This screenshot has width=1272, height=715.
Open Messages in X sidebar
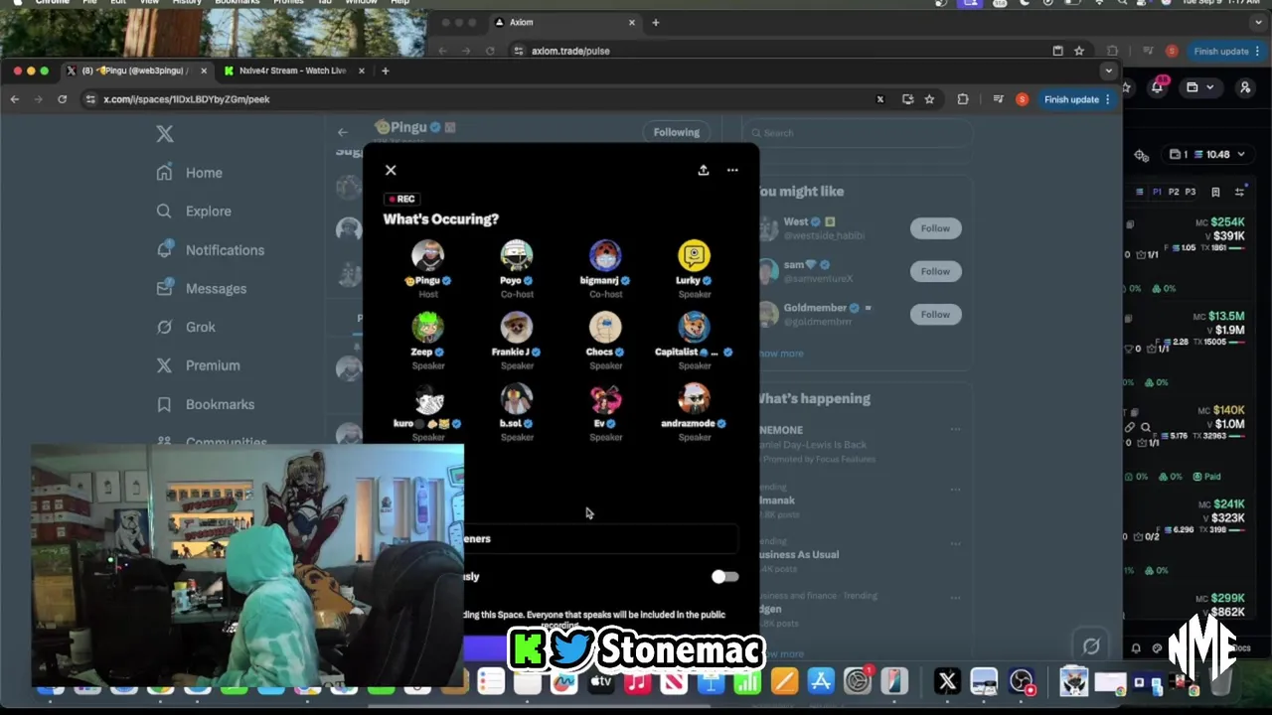tap(201, 289)
